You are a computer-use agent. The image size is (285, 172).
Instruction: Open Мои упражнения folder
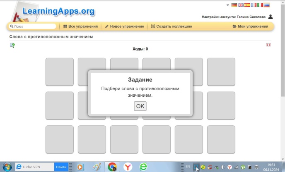(x=250, y=26)
